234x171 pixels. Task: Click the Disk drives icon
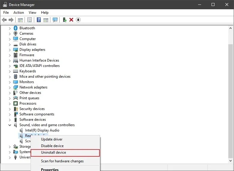pyautogui.click(x=16, y=45)
